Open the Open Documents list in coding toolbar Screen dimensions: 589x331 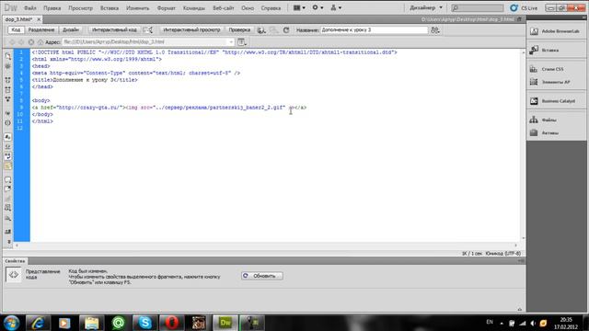coord(8,56)
